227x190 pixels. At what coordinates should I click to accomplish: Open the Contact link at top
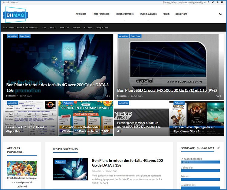coord(15,2)
